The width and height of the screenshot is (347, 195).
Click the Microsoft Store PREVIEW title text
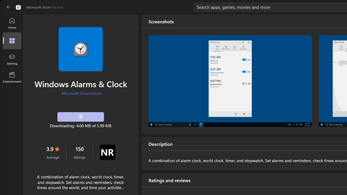44,7
